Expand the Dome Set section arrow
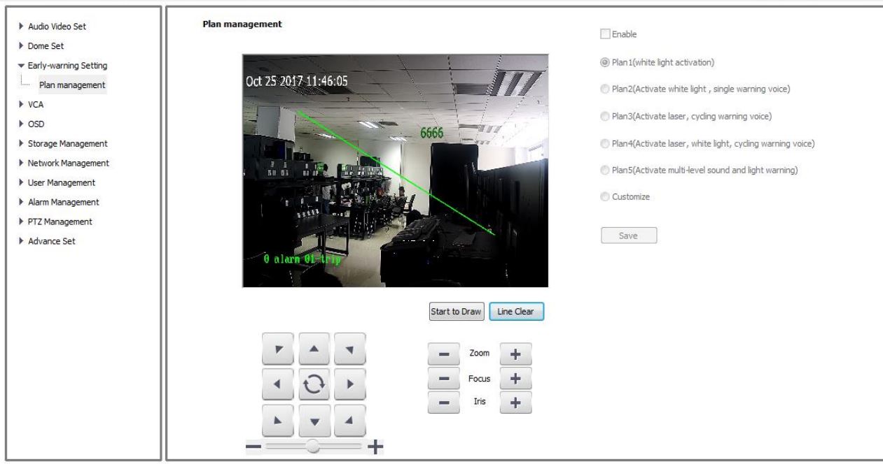883x464 pixels. [x=20, y=46]
